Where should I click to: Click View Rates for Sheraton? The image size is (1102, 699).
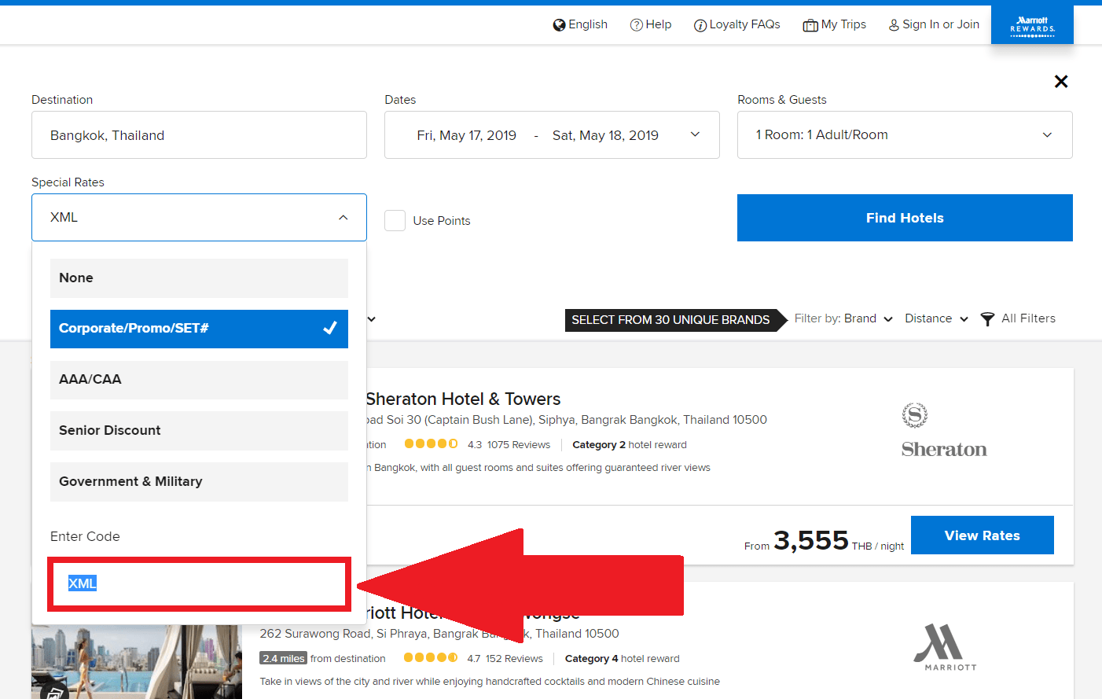(982, 535)
